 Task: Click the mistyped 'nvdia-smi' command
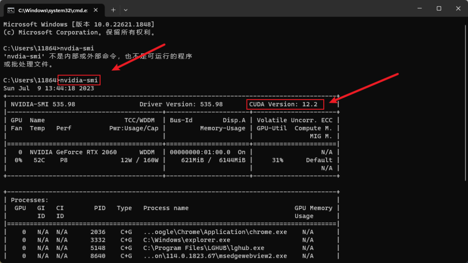(77, 48)
